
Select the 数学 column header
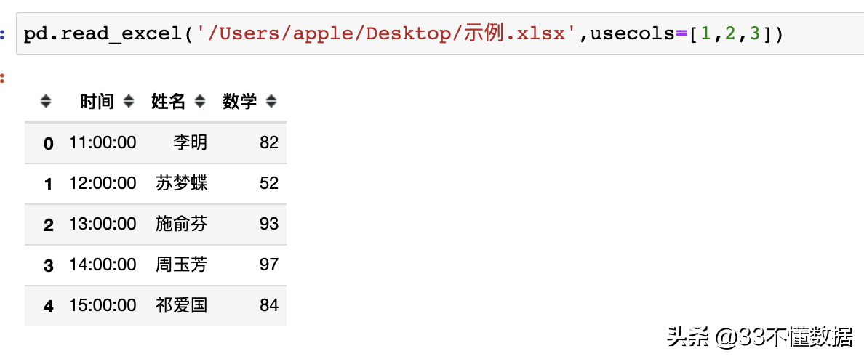click(x=240, y=101)
